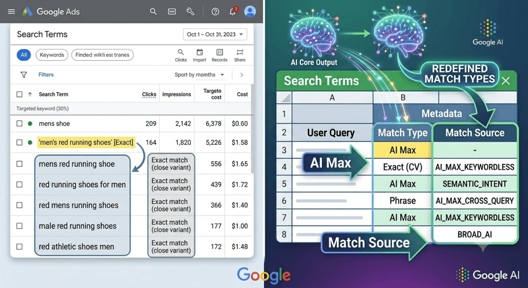Click the Phrase match type cell
The height and width of the screenshot is (288, 528).
pyautogui.click(x=403, y=201)
